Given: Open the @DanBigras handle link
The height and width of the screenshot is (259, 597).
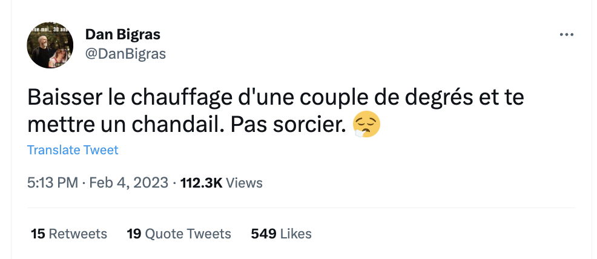Looking at the screenshot, I should [125, 54].
